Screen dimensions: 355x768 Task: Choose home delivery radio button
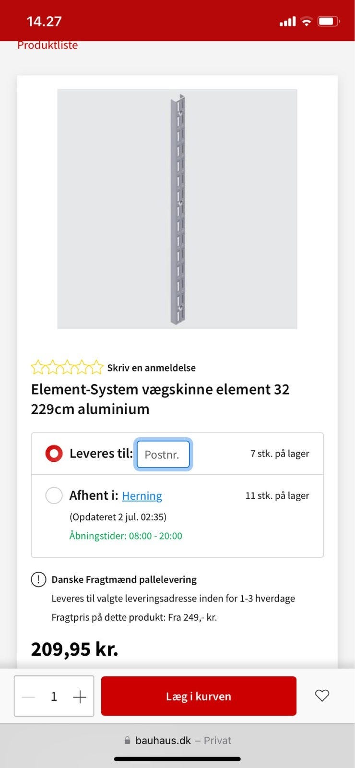(x=54, y=453)
